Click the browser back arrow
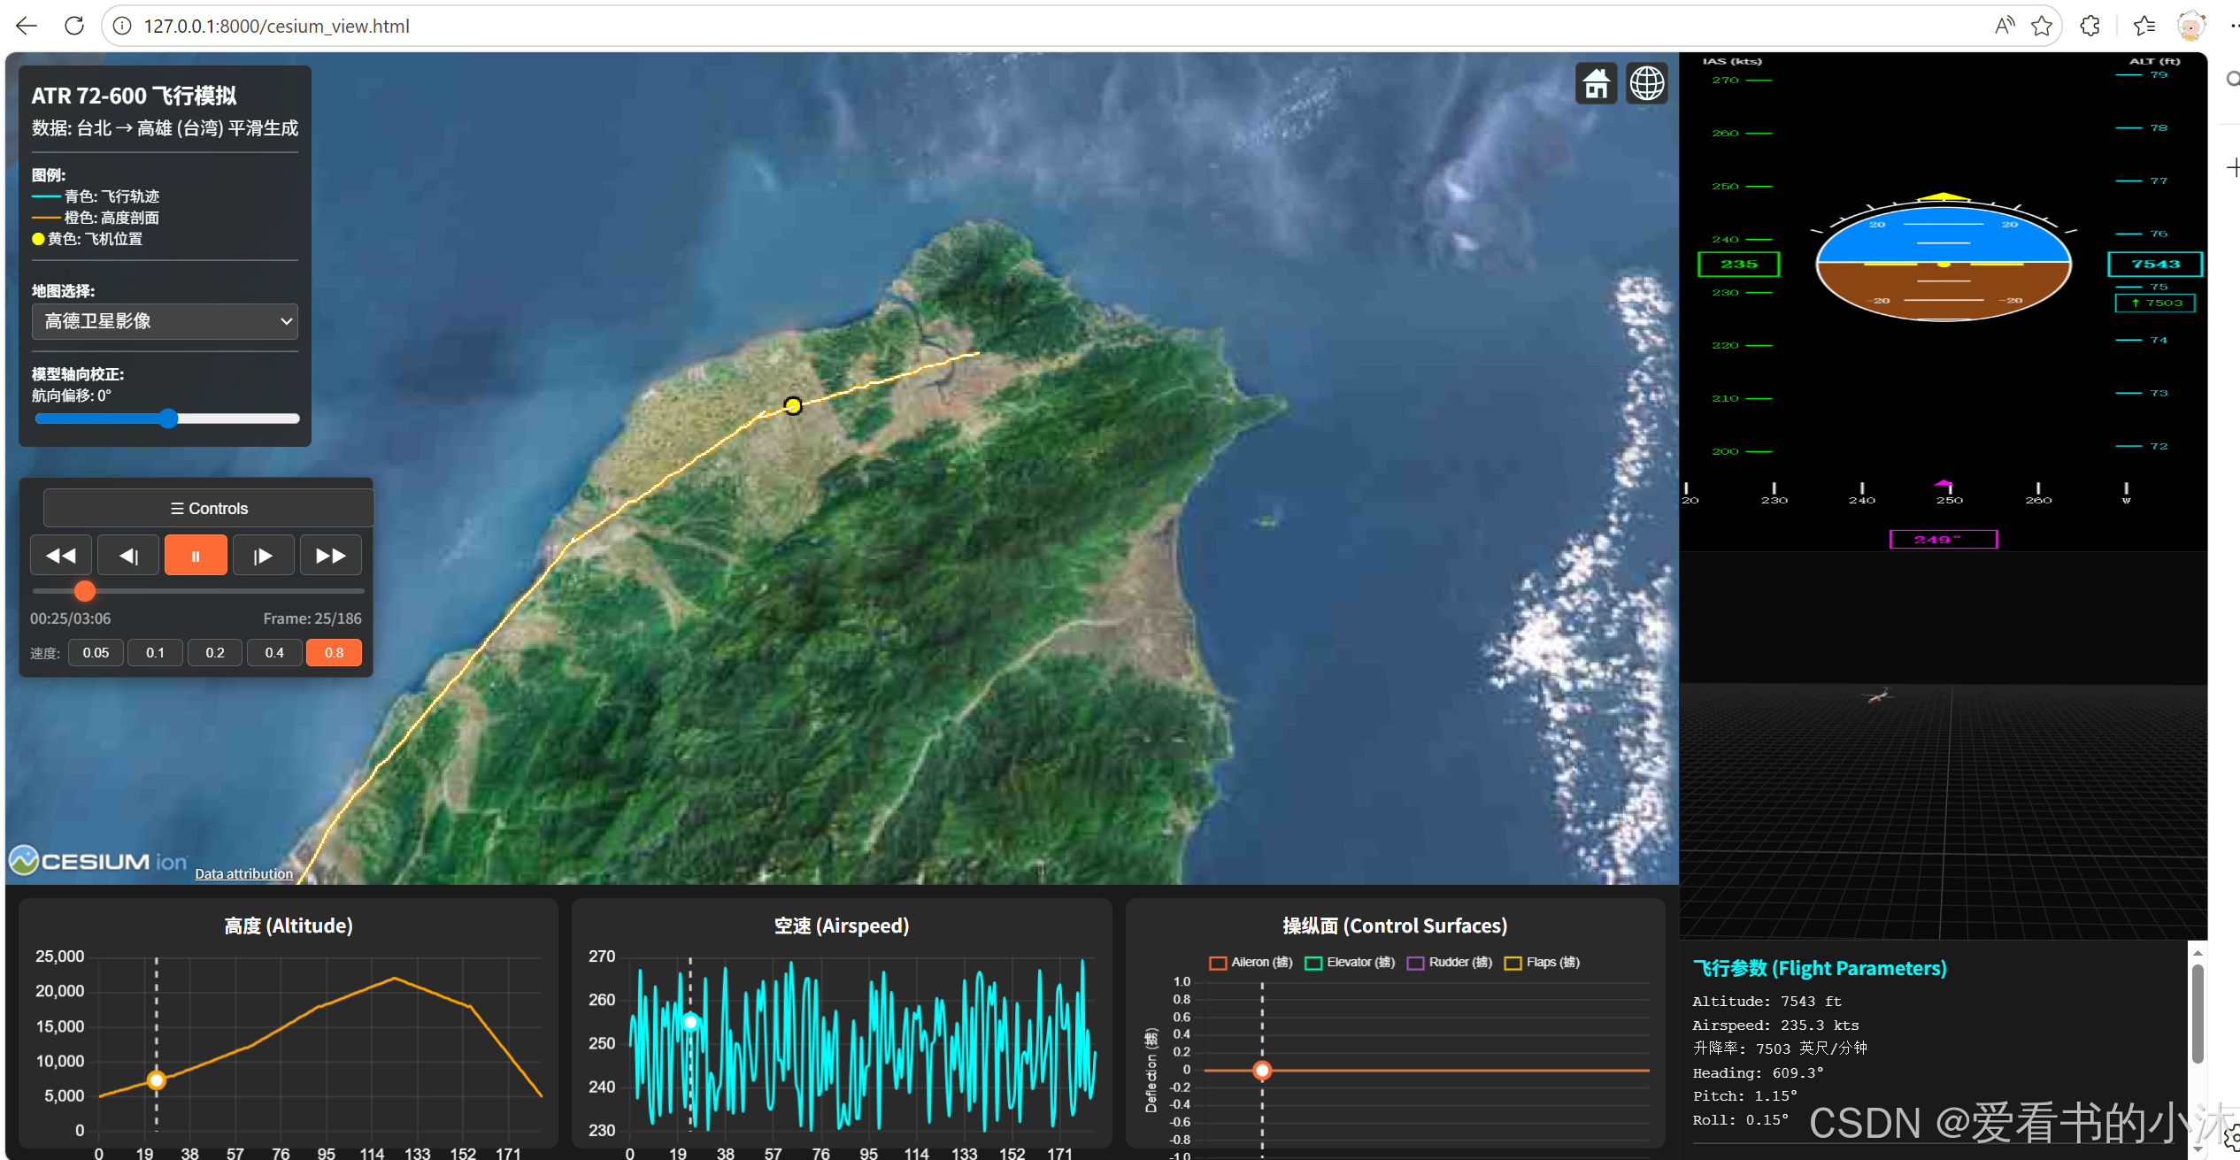 (x=27, y=26)
